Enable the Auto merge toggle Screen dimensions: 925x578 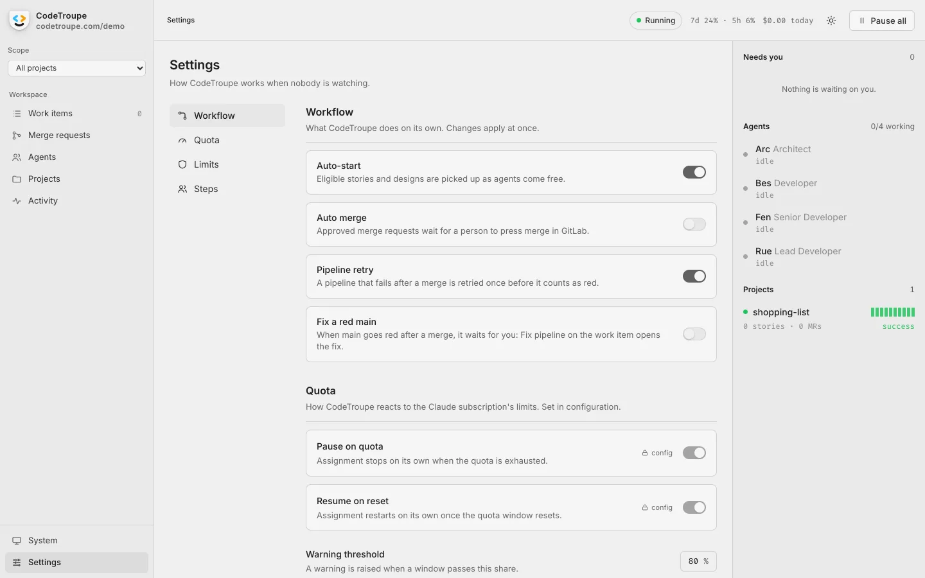pyautogui.click(x=694, y=224)
